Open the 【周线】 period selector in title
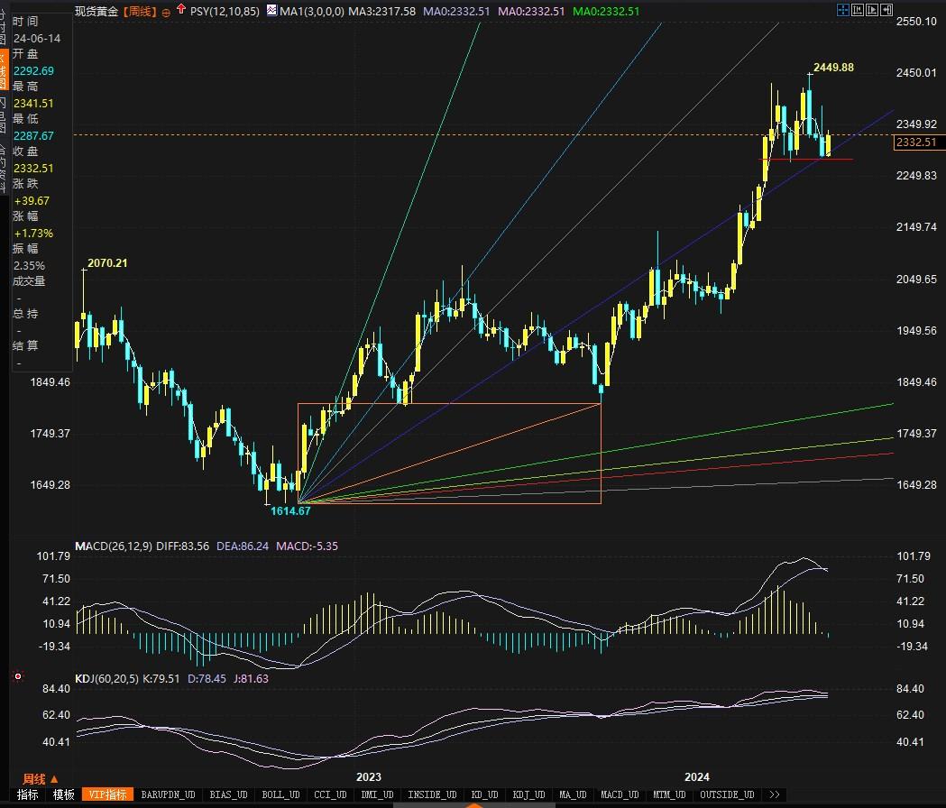 pos(139,12)
